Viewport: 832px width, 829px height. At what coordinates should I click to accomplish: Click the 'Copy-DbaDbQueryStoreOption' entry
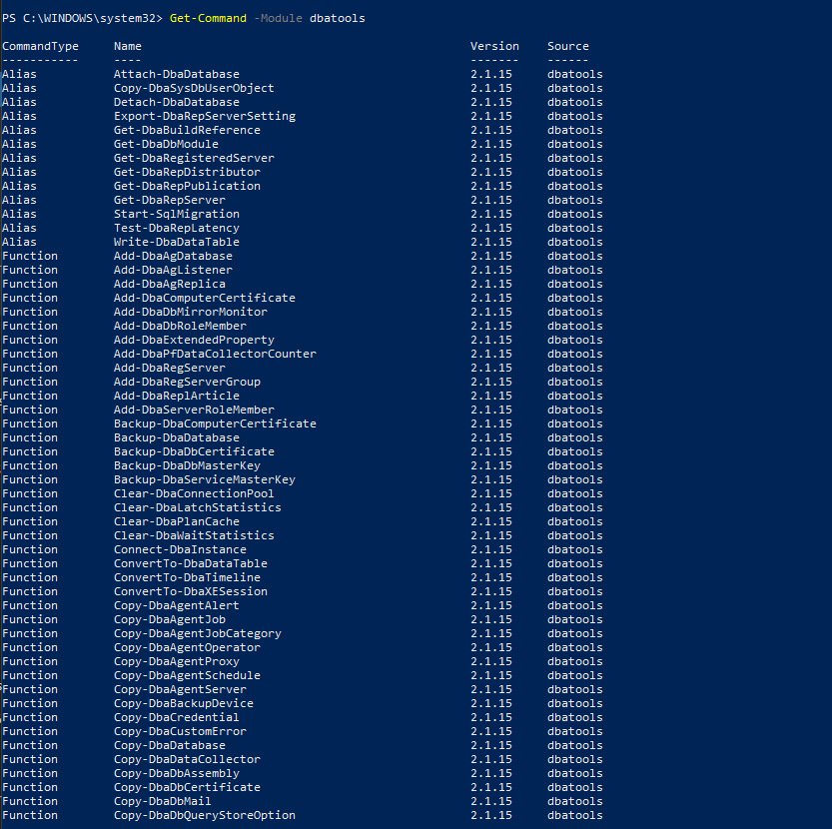pyautogui.click(x=205, y=815)
